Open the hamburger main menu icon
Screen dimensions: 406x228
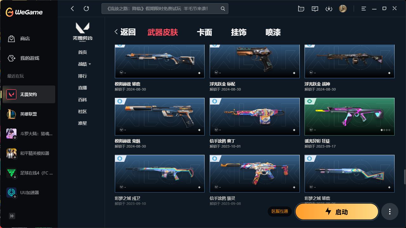click(364, 9)
